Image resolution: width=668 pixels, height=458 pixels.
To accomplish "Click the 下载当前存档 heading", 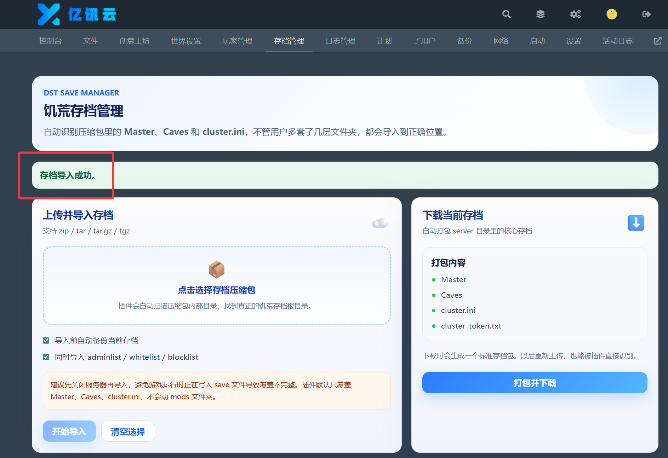I will pos(453,215).
